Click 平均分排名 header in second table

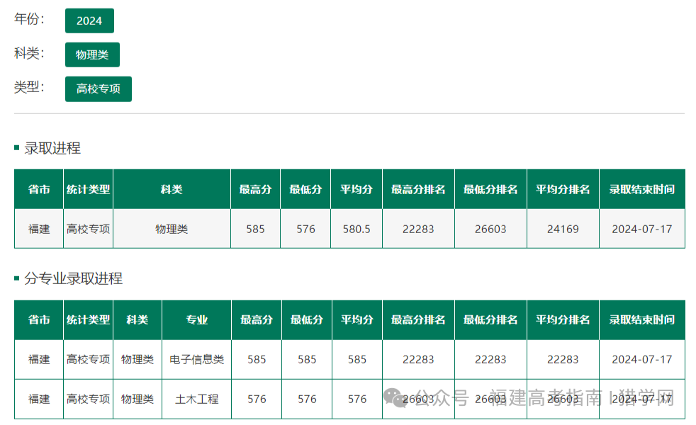(563, 320)
